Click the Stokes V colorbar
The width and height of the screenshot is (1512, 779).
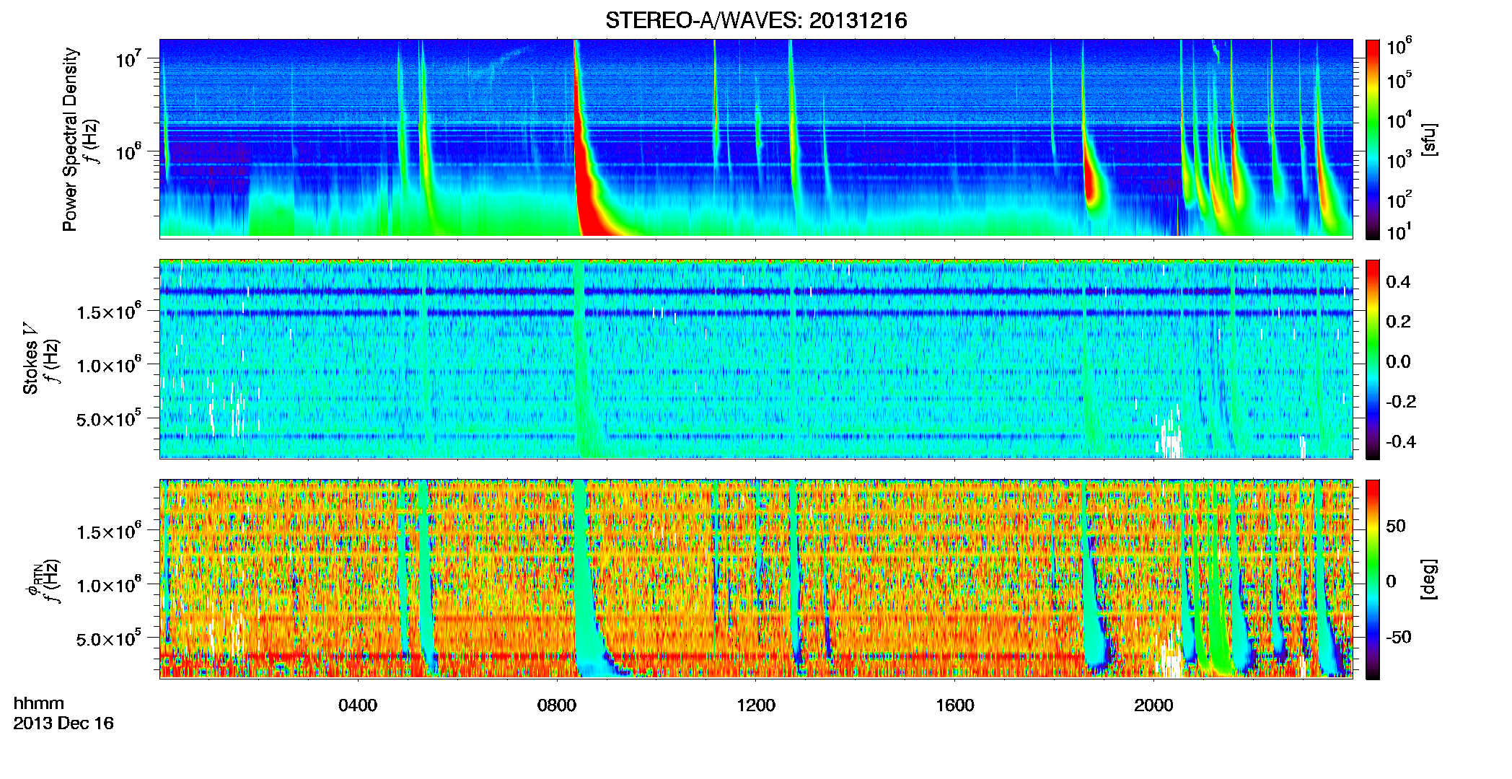point(1373,359)
